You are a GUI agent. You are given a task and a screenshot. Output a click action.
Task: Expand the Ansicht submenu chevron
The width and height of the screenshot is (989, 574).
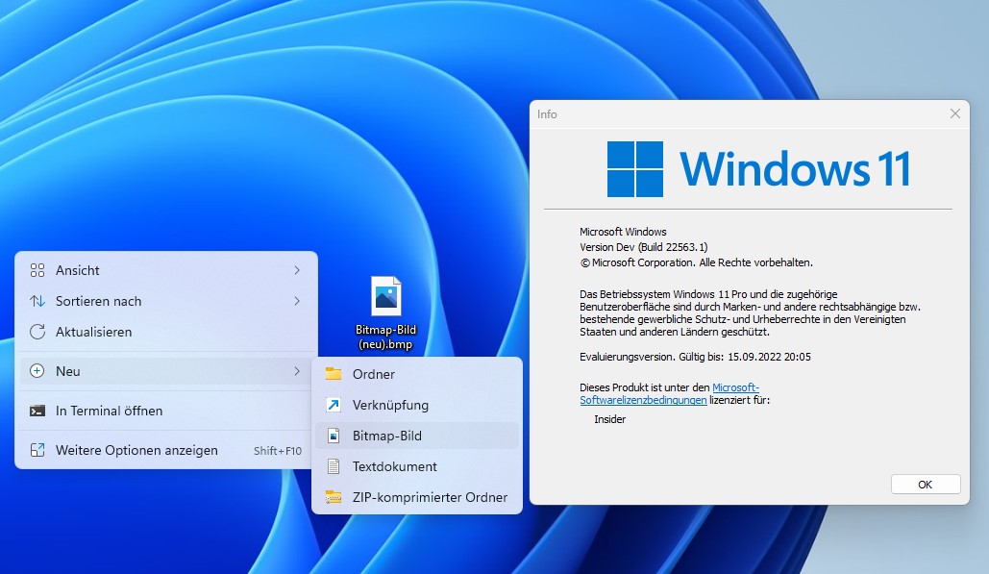click(296, 270)
